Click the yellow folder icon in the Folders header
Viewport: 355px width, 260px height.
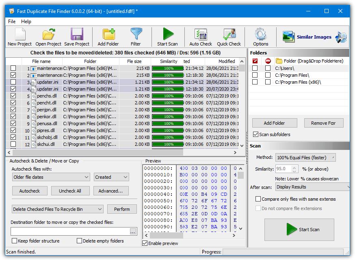(279, 61)
